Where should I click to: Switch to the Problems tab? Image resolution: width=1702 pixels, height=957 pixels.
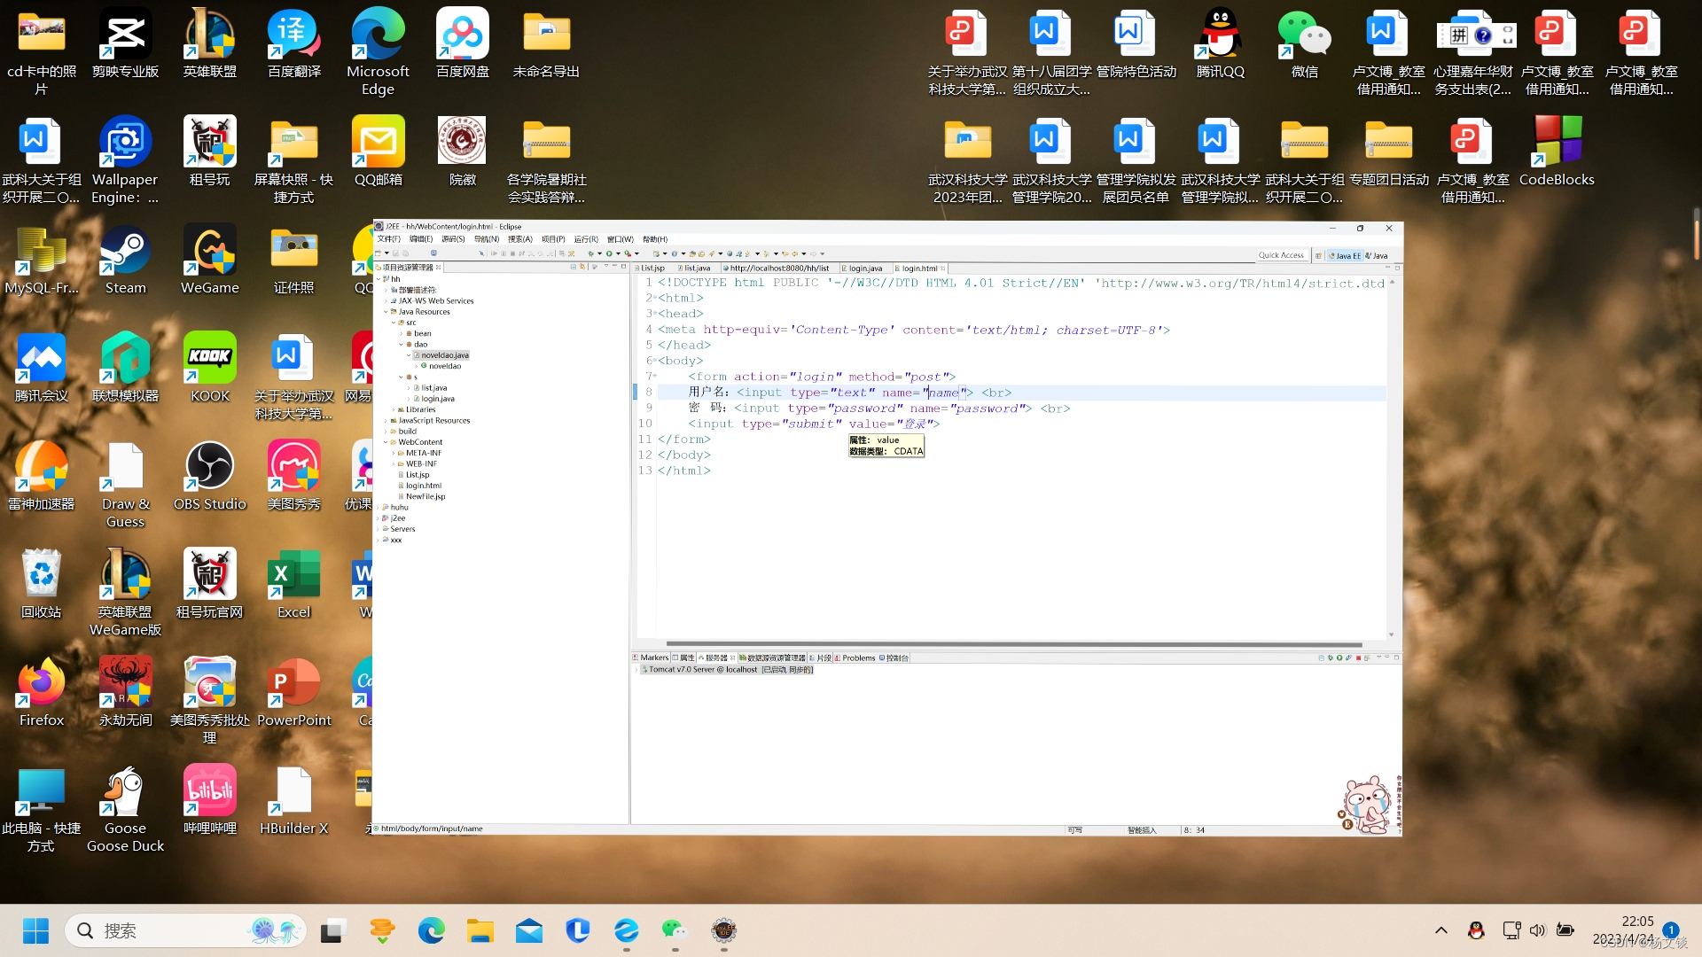coord(855,658)
